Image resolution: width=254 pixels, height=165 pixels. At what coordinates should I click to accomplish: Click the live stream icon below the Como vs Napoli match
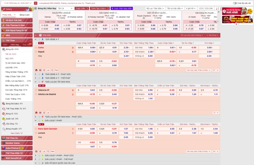[36, 70]
